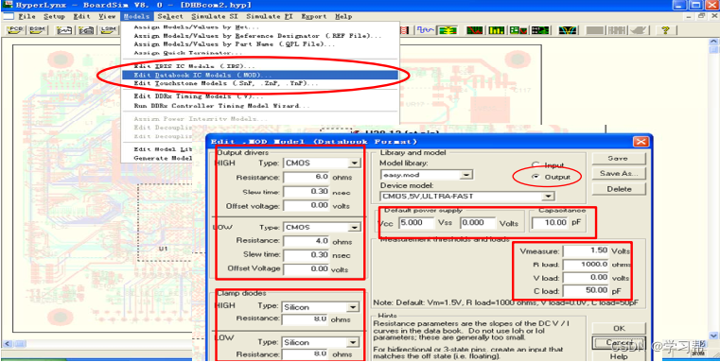Click the Delete button in dialog
This screenshot has height=362, width=720.
point(618,189)
